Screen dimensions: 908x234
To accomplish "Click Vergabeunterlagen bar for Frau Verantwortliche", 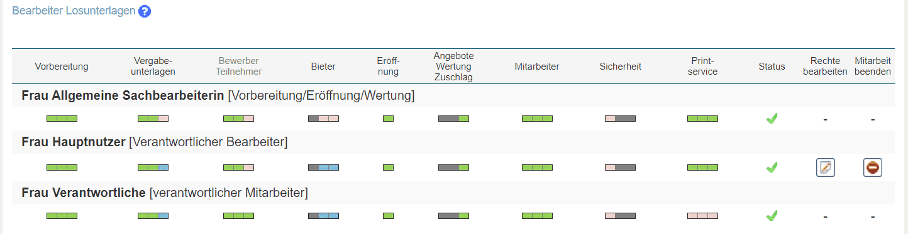I will click(153, 216).
